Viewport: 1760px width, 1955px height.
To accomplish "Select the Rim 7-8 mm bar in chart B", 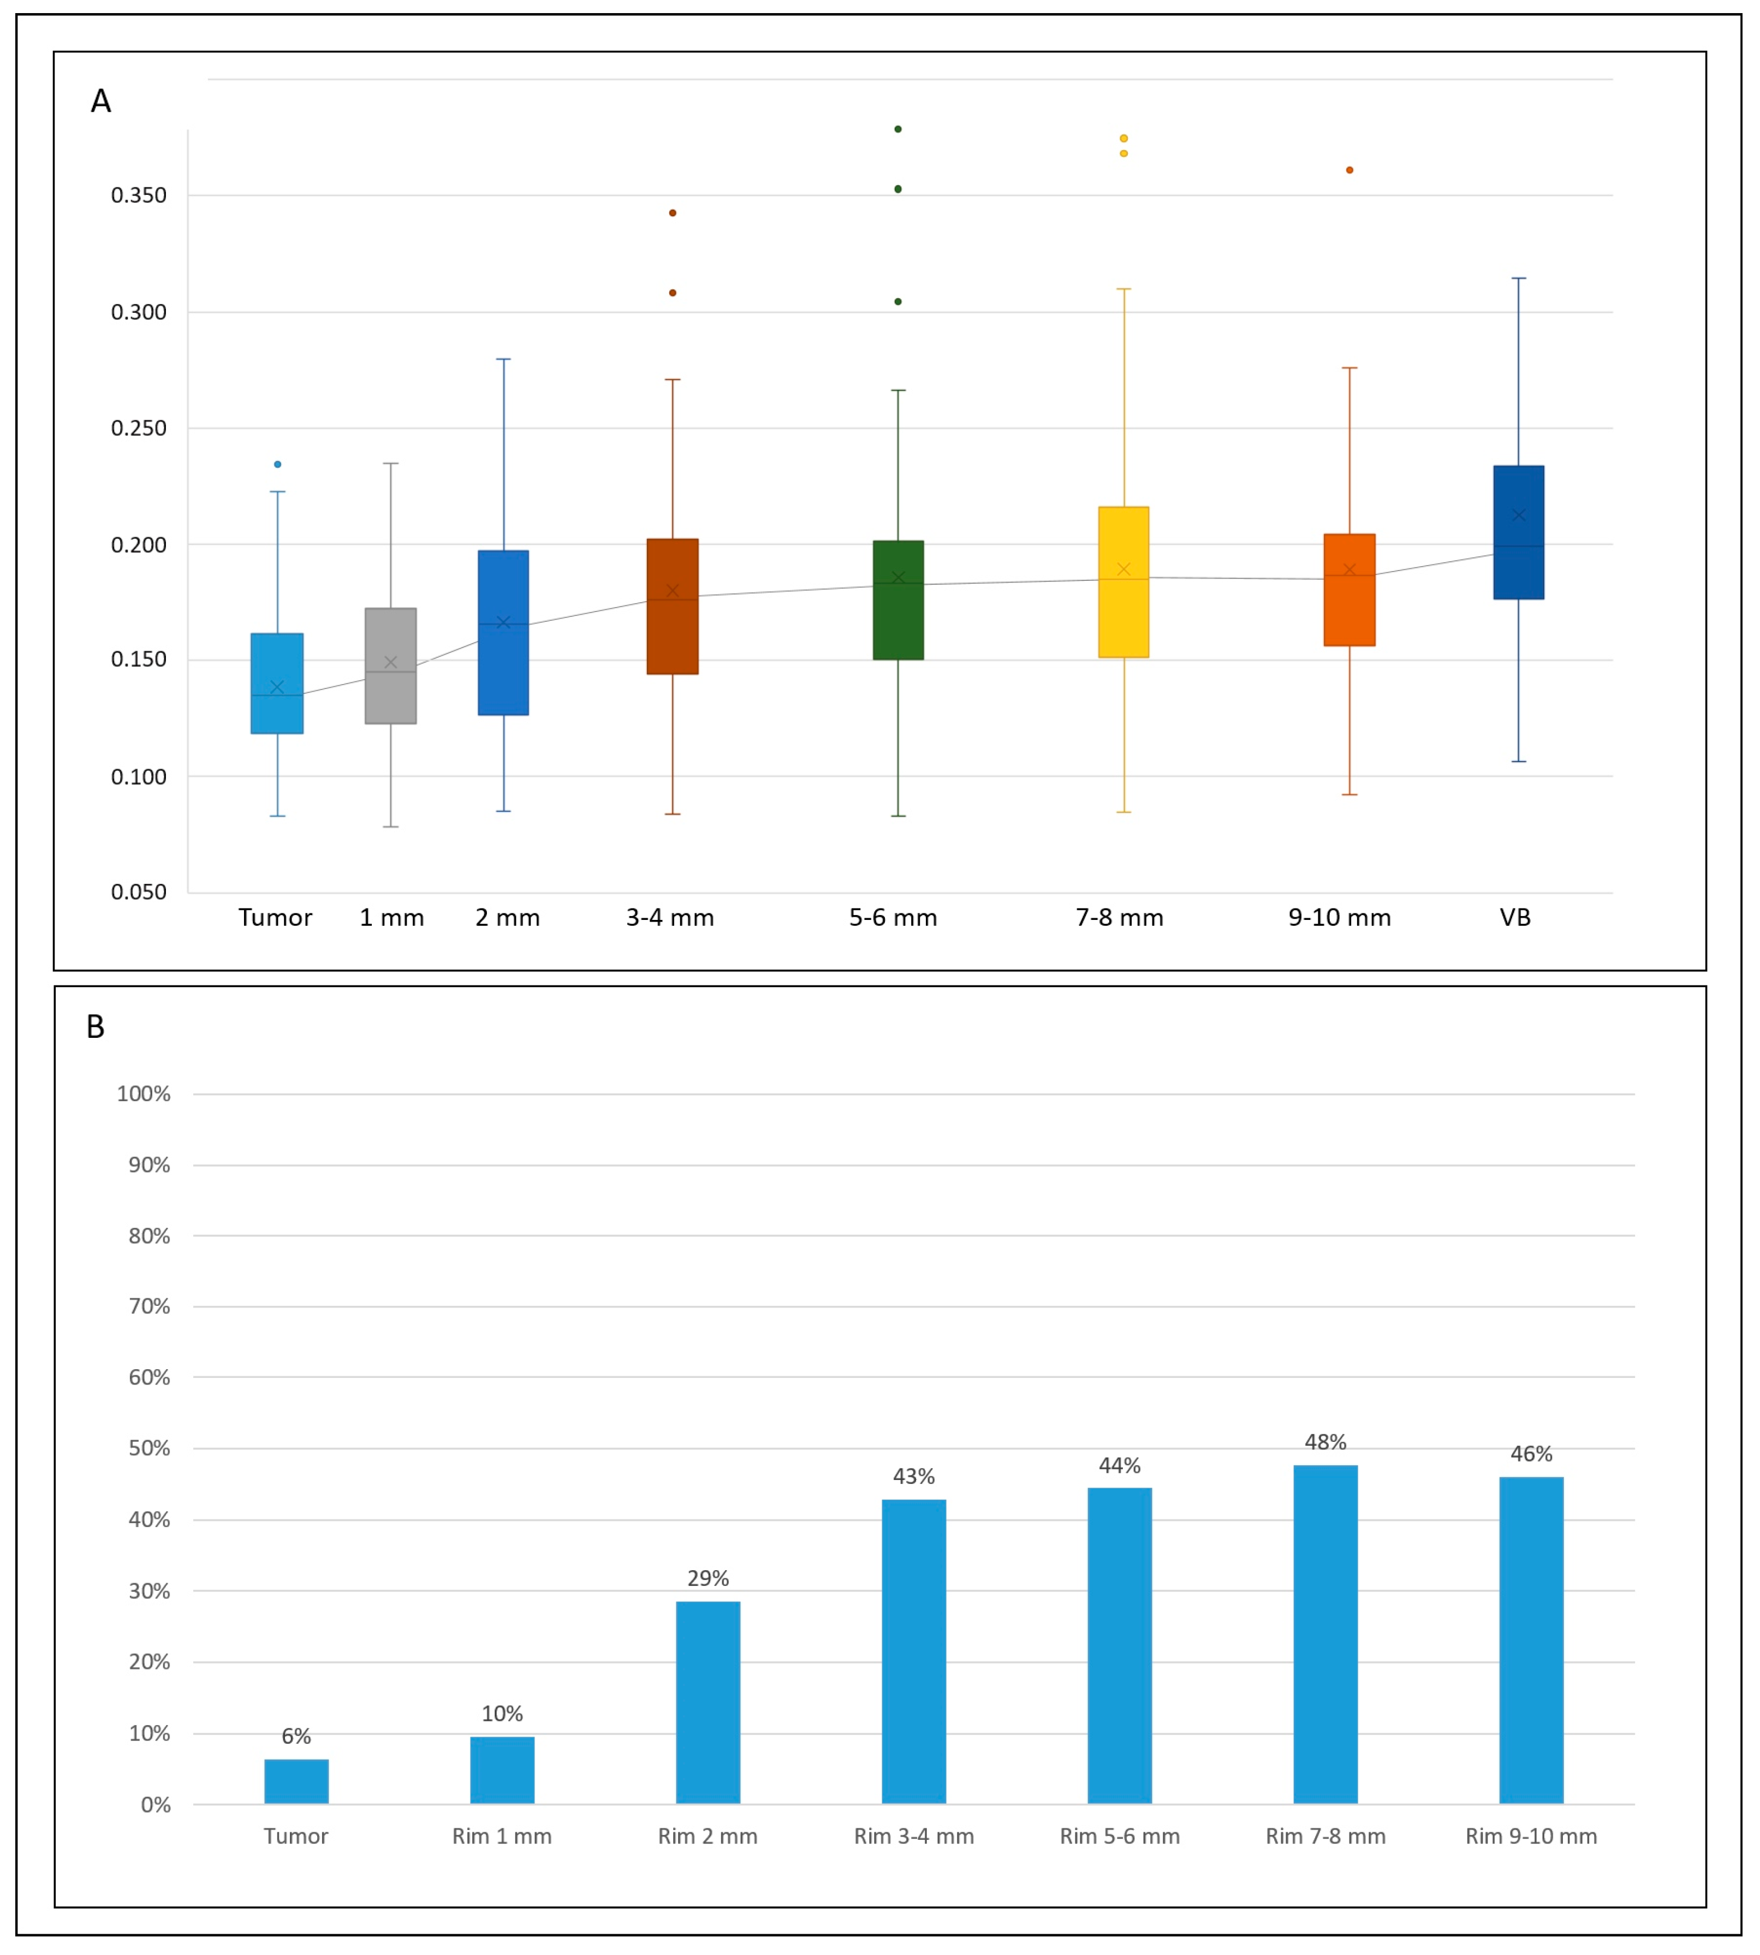I will point(1326,1634).
